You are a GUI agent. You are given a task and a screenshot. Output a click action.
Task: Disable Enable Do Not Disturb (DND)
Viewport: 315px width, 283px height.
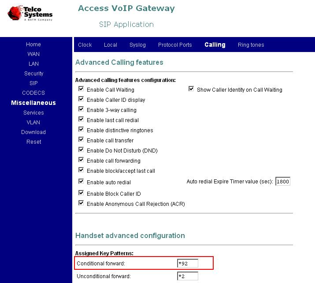(x=81, y=150)
